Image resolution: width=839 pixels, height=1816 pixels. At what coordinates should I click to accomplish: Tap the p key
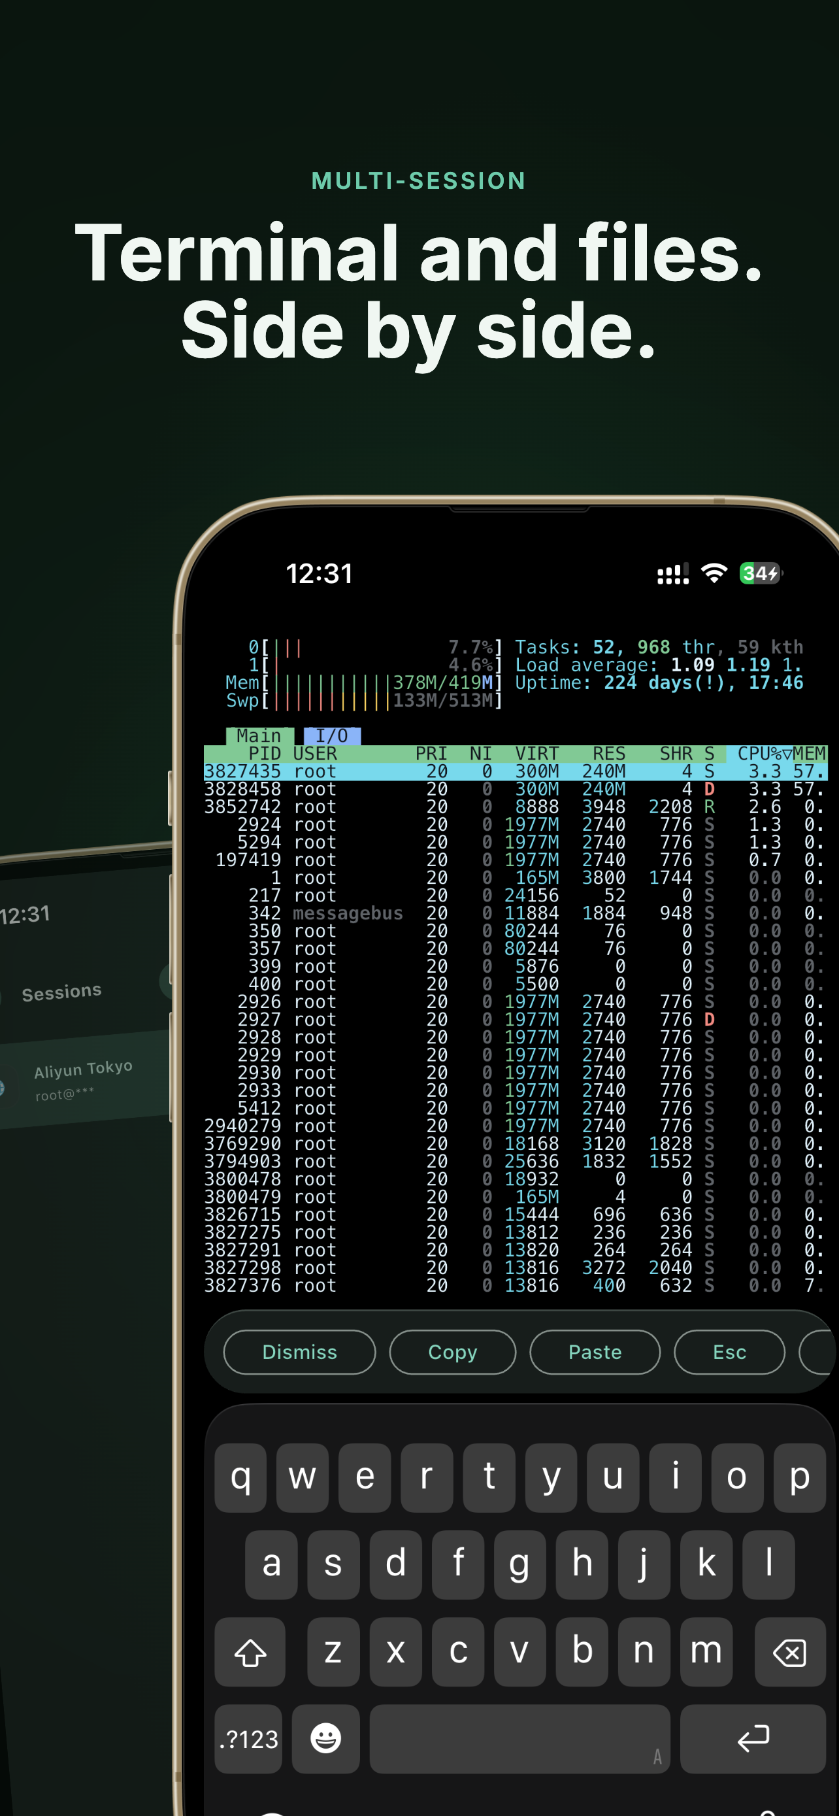[x=800, y=1477]
